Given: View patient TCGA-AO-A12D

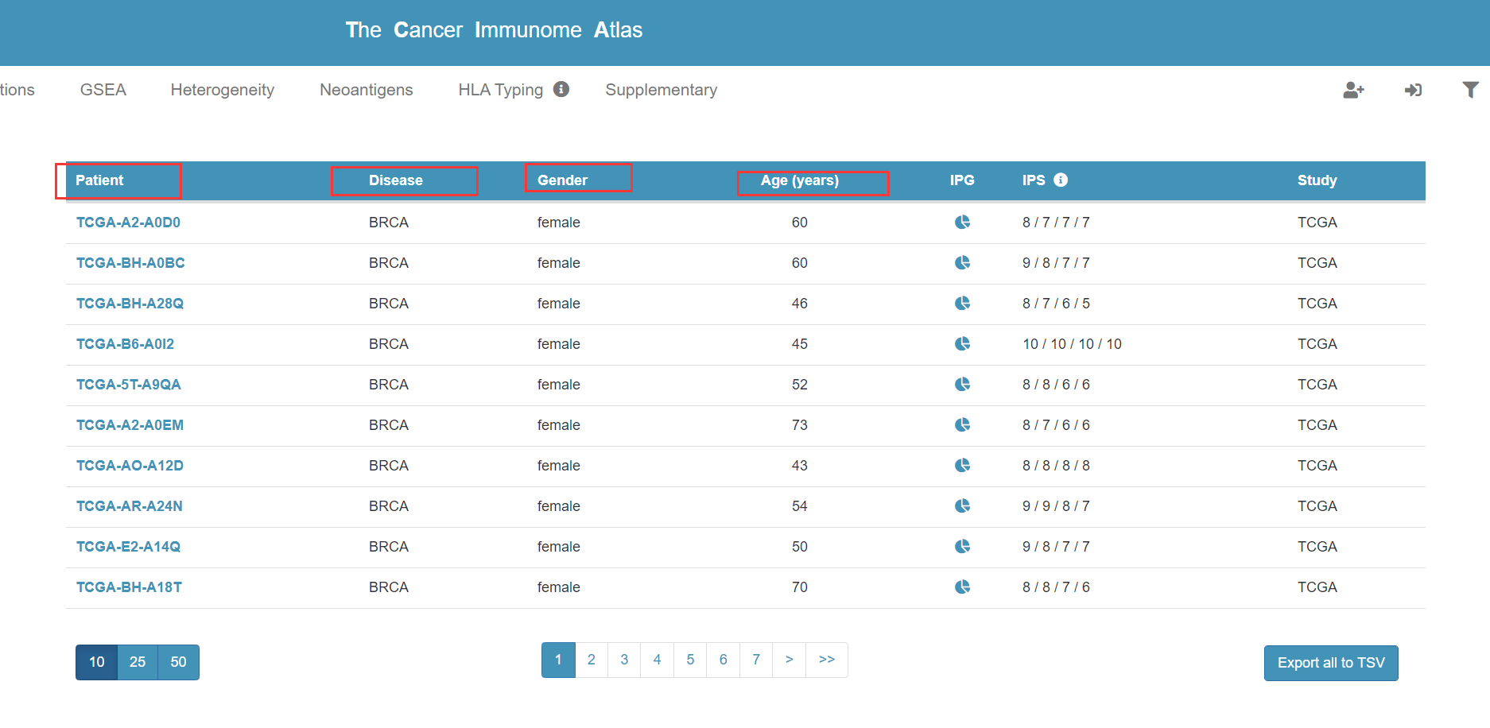Looking at the screenshot, I should (x=130, y=466).
